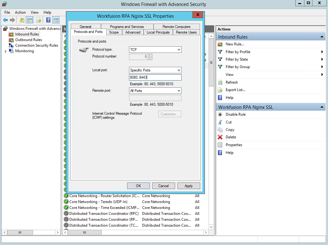
Task: Click the Up one level folder icon
Action: click(x=22, y=20)
